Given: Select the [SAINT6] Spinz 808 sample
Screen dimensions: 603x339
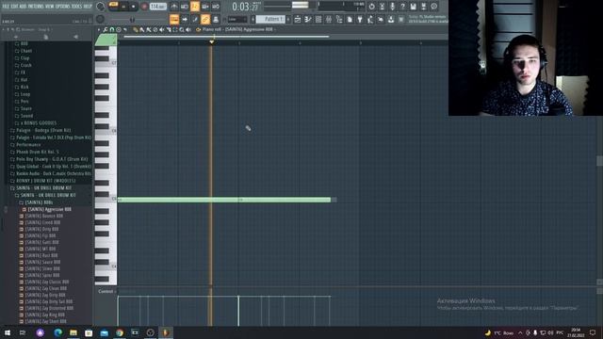Looking at the screenshot, I should click(x=41, y=275).
